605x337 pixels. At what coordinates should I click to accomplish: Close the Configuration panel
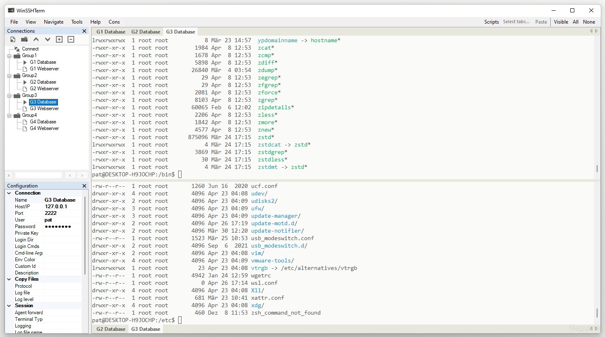pyautogui.click(x=85, y=186)
